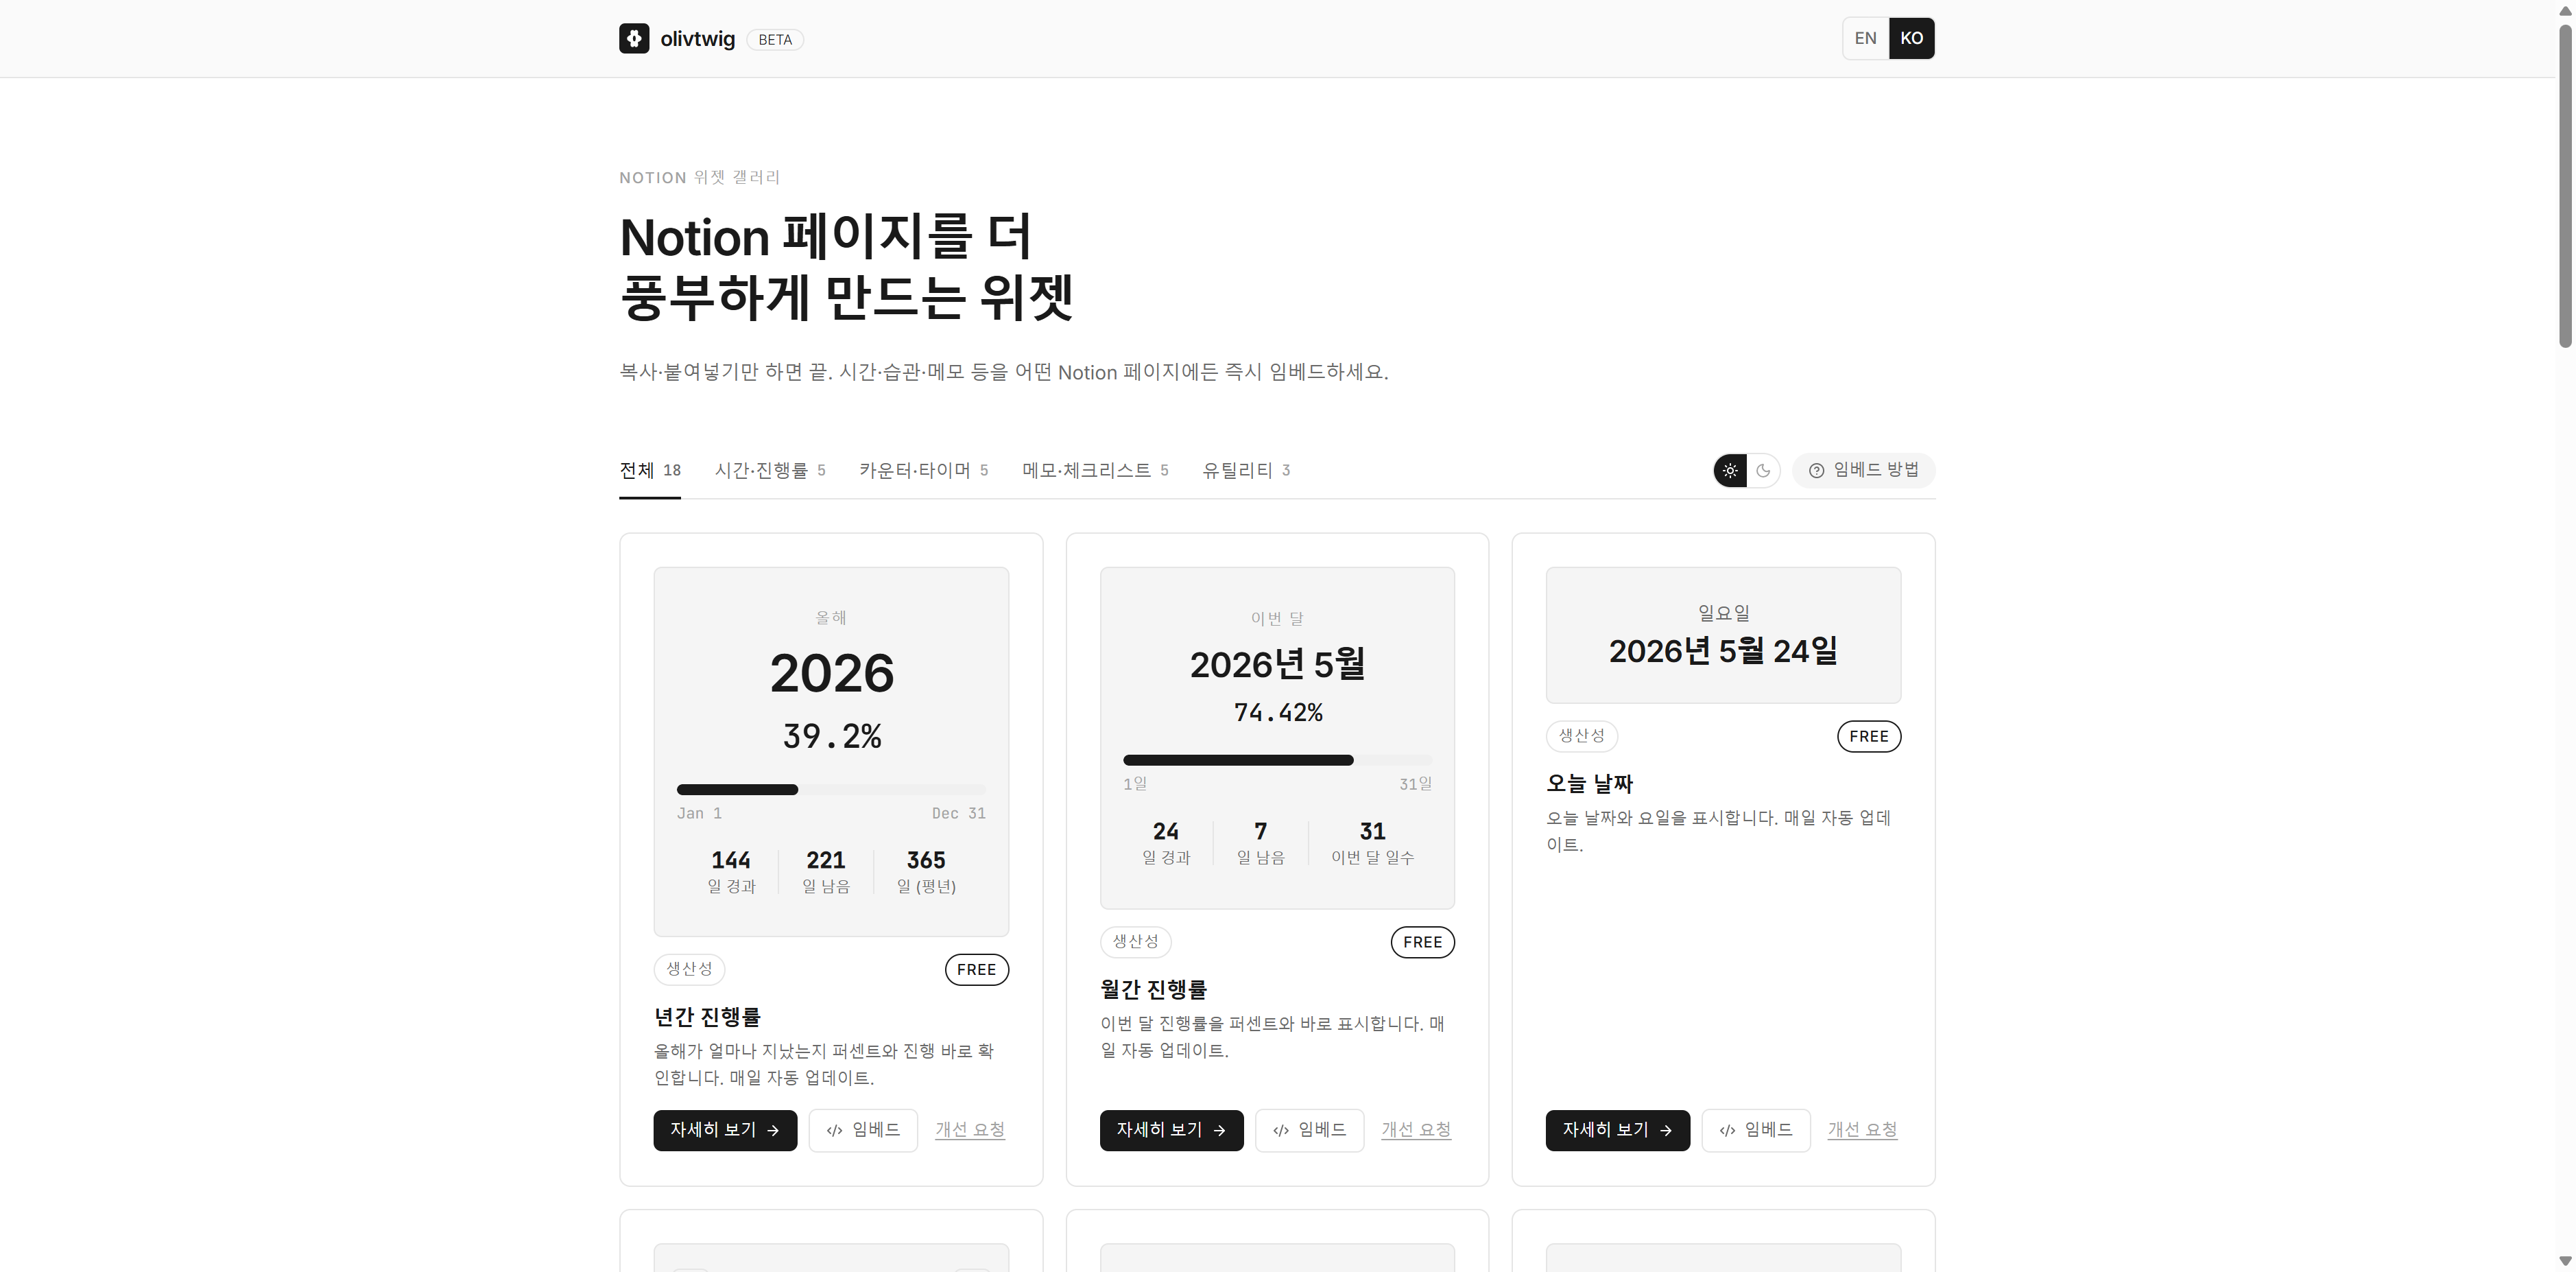Click the NOTION 위젯 갤러리 label
The height and width of the screenshot is (1272, 2576).
(x=699, y=177)
